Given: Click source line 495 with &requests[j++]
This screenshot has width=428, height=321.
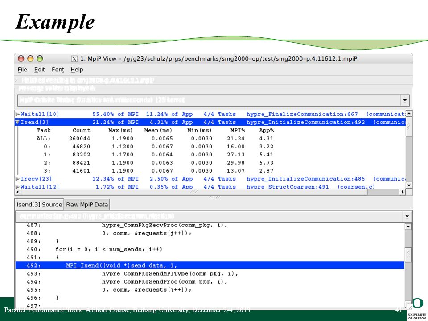Looking at the screenshot, I should (x=210, y=290).
